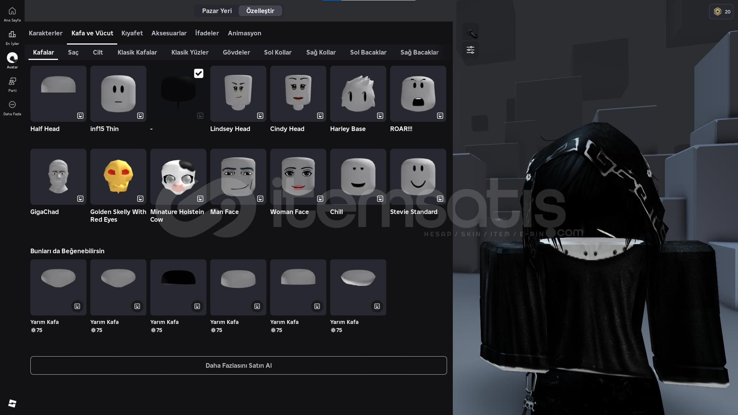Equip the ROAR!!! head thumbnail
Viewport: 738px width, 415px height.
click(x=418, y=94)
